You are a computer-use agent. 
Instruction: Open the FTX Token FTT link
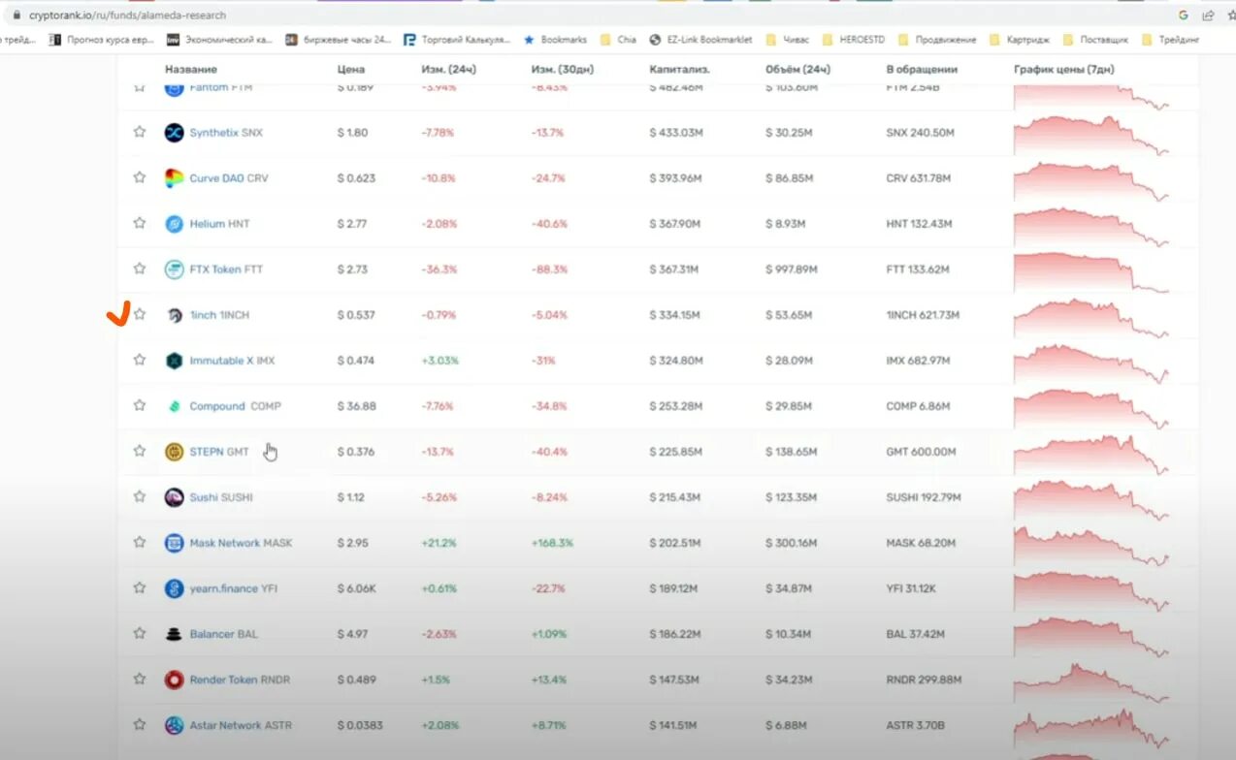pyautogui.click(x=226, y=269)
